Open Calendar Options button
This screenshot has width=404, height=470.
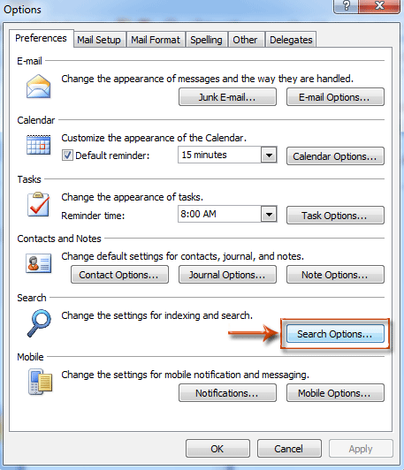(335, 155)
